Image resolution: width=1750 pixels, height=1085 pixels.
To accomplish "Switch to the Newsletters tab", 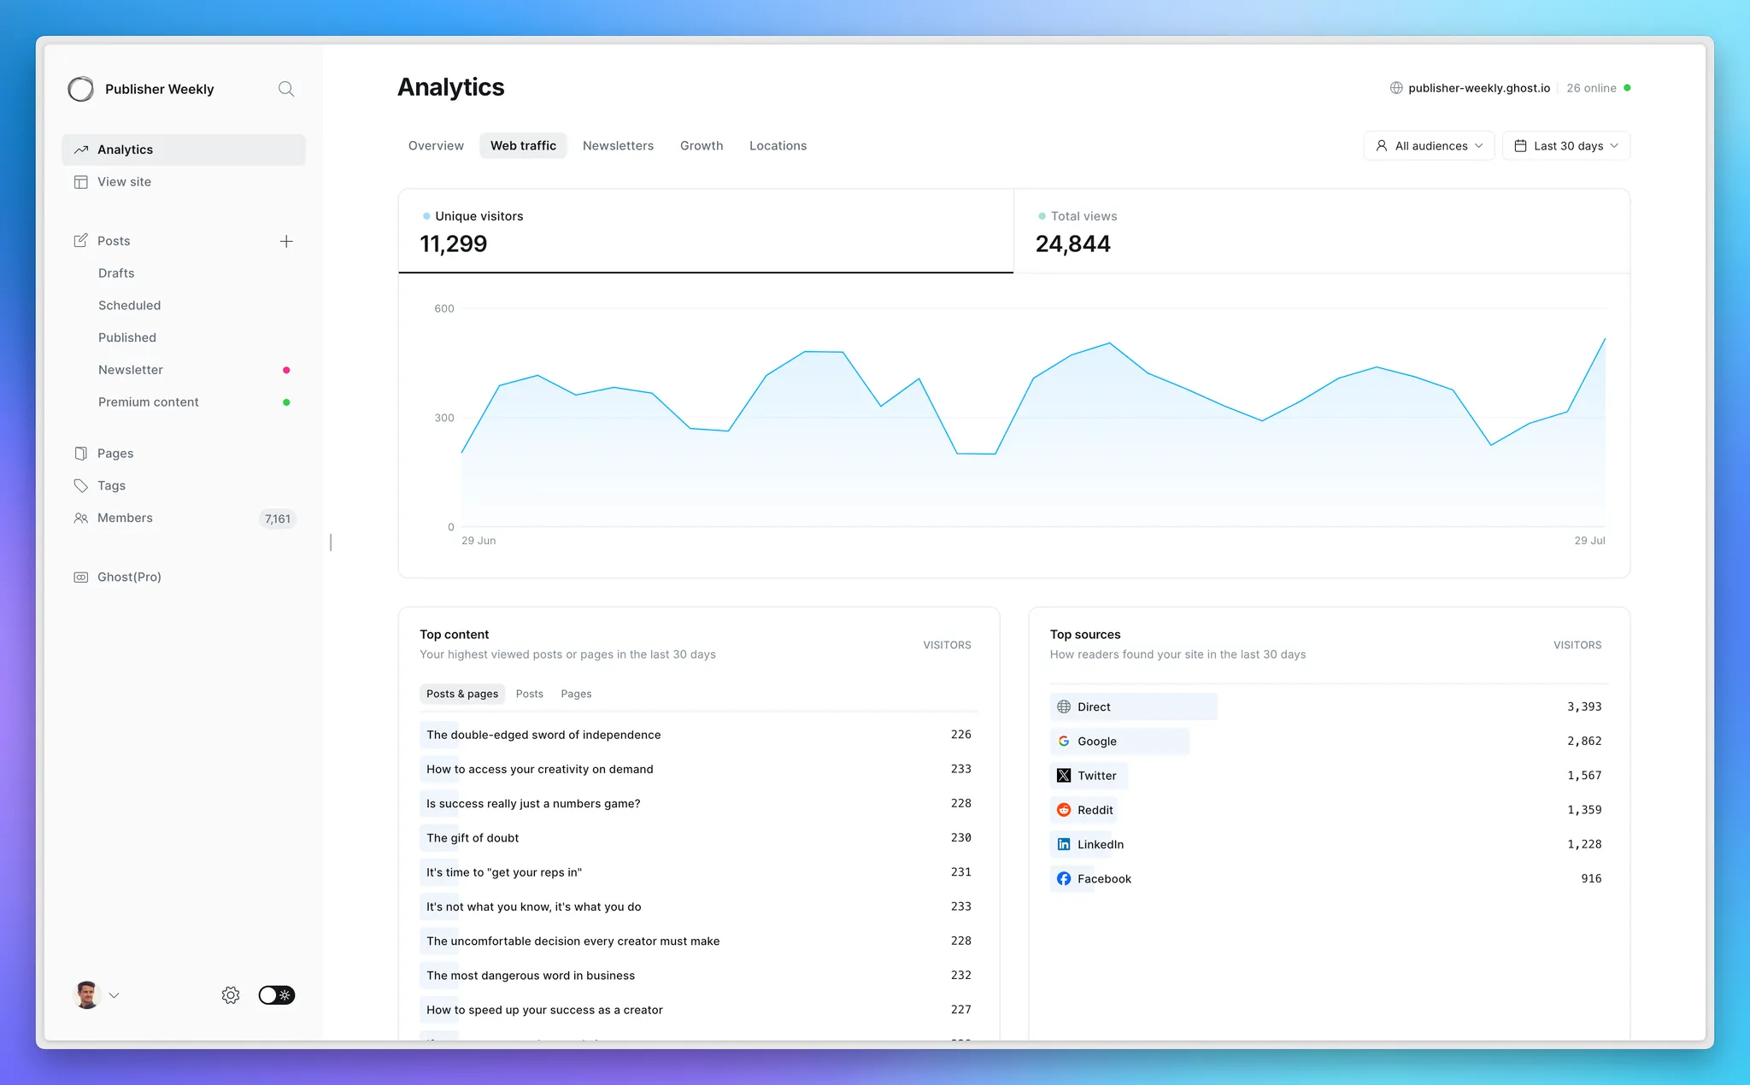I will coord(618,145).
